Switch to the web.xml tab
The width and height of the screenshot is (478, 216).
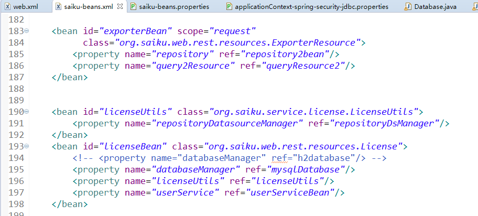[26, 6]
